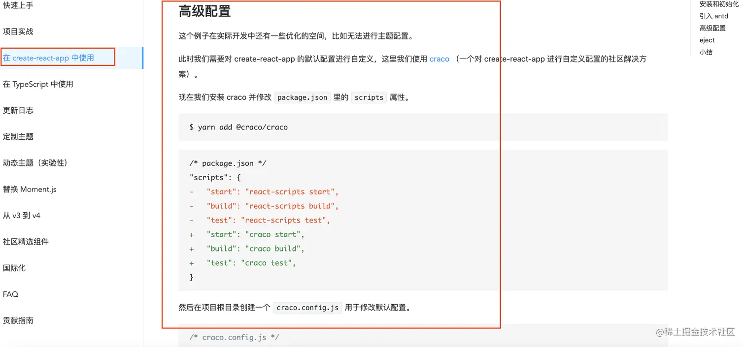Open 从 v3 到 v4 sidebar item

tap(22, 216)
